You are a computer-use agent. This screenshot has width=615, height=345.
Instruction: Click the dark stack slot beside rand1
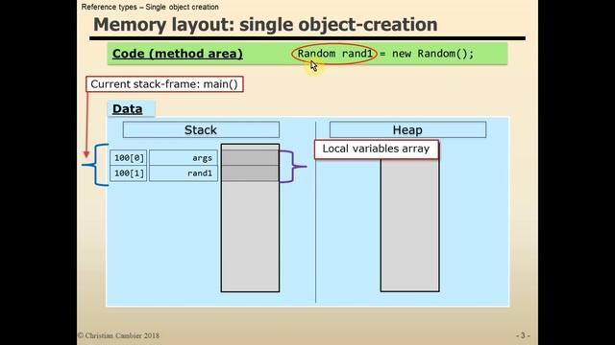click(250, 173)
